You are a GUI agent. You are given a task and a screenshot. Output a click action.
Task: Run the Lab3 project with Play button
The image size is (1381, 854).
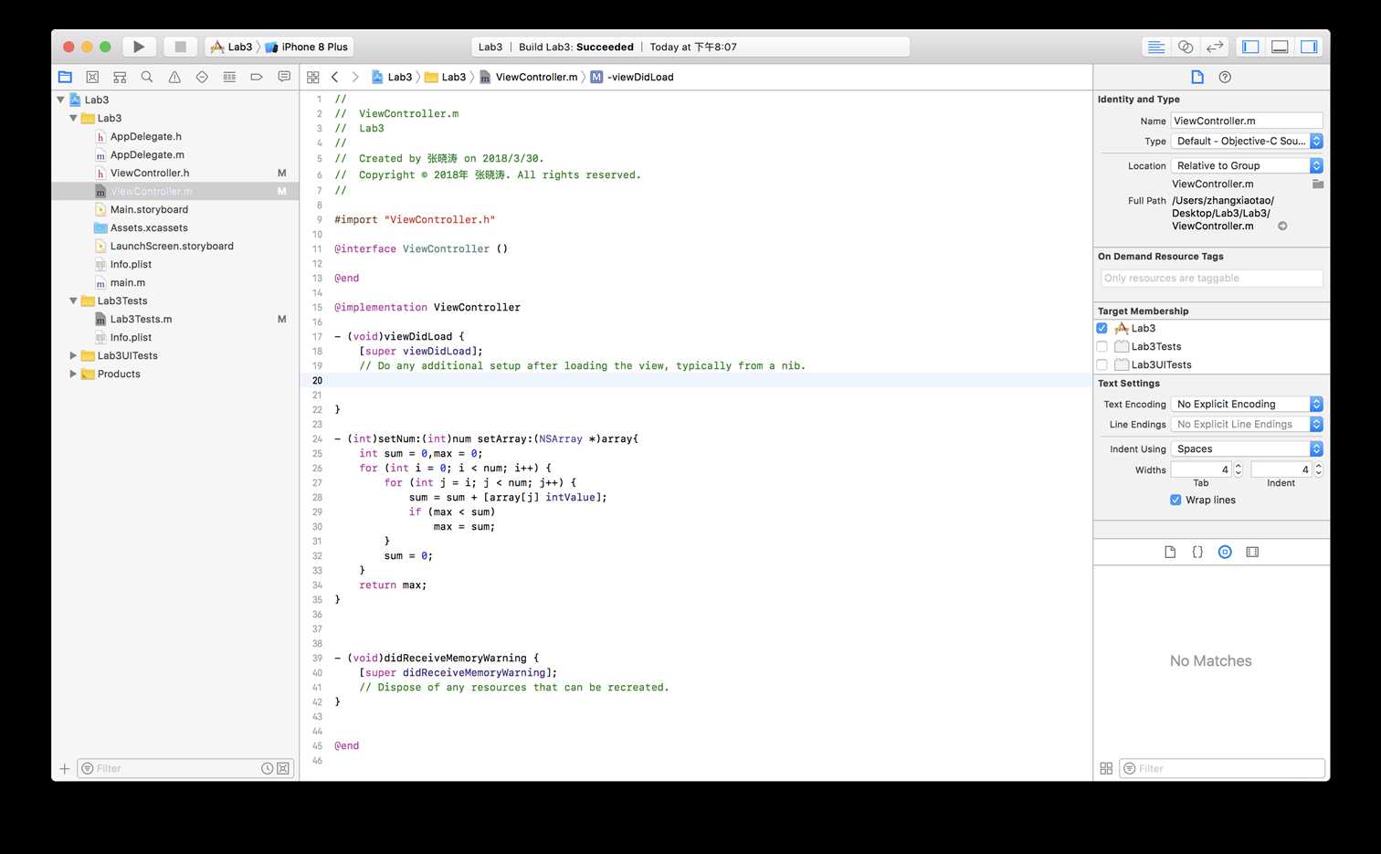coord(139,47)
